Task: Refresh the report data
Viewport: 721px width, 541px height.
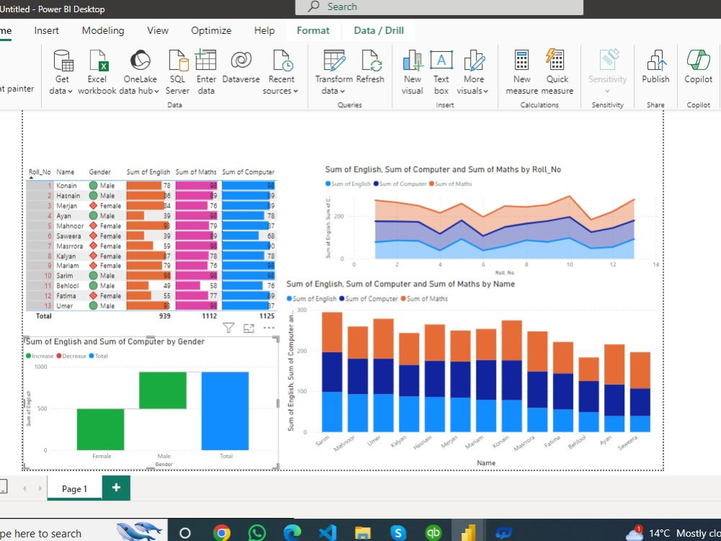Action: coord(371,70)
